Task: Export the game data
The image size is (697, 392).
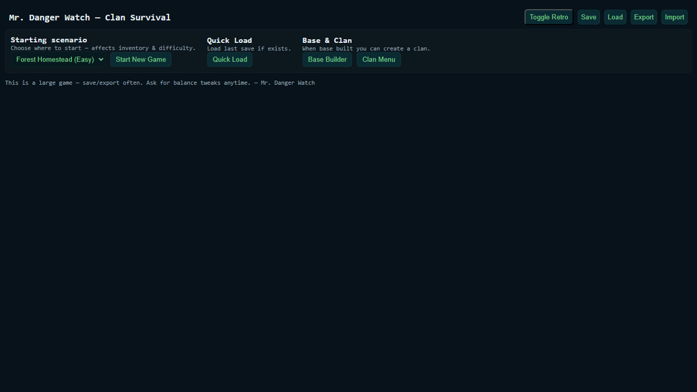Action: [x=643, y=17]
